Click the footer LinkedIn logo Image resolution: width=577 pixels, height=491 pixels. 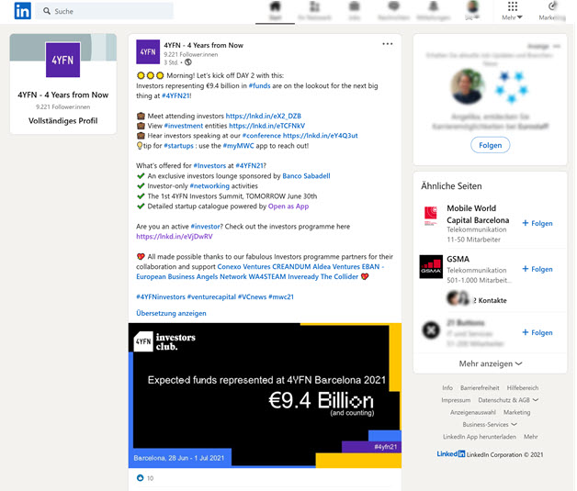click(451, 454)
